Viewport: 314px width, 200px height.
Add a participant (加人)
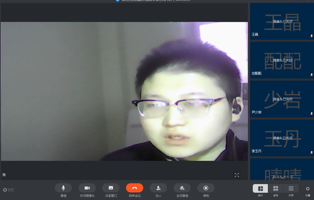click(x=158, y=188)
